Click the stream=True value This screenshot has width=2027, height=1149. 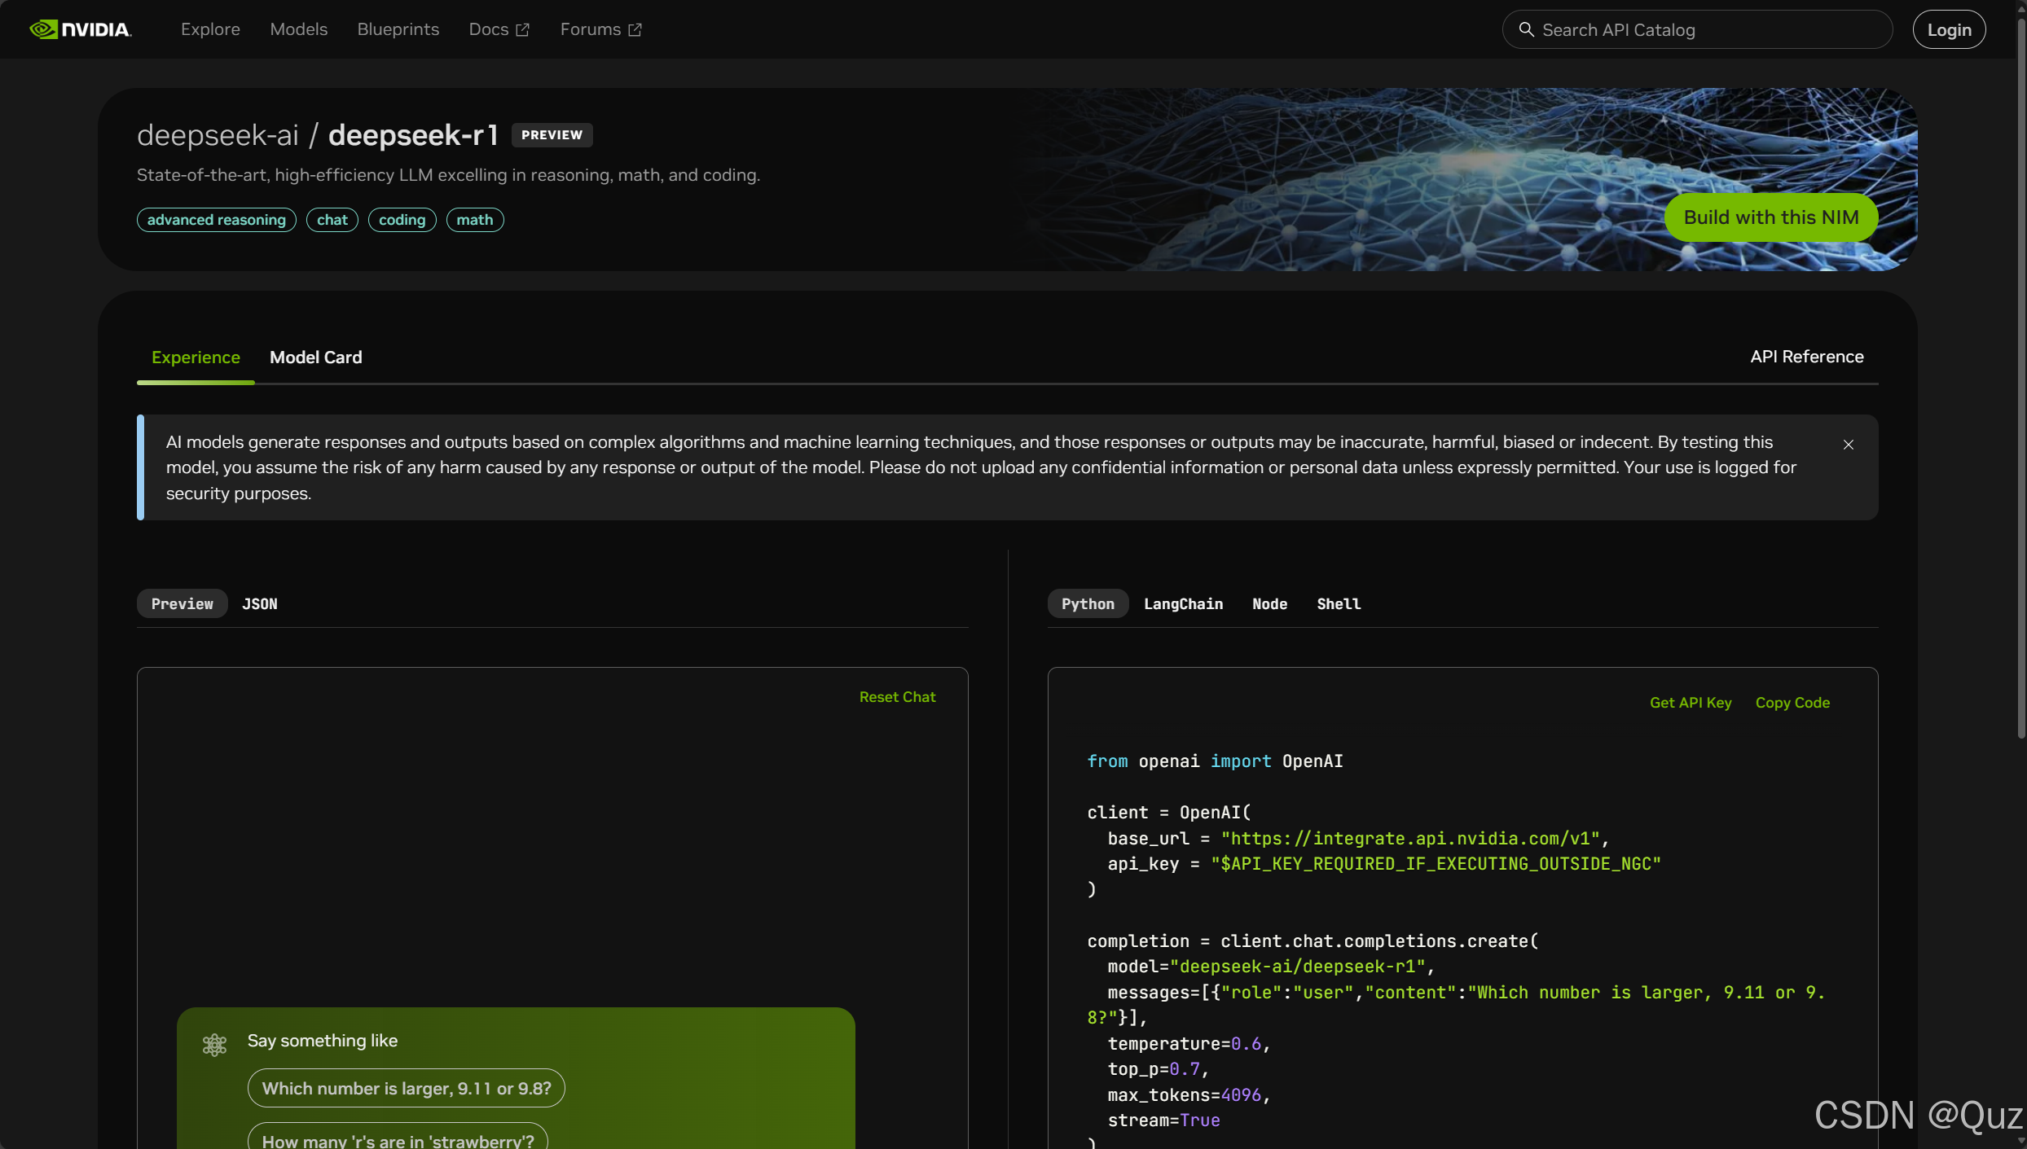1199,1120
